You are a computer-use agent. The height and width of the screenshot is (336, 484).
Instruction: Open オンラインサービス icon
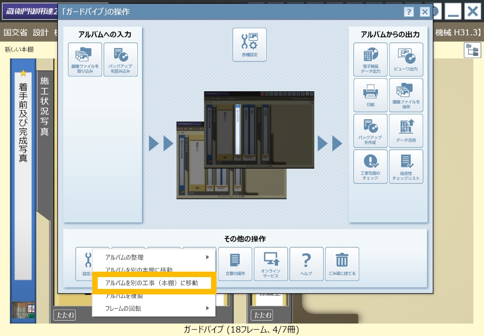271,264
